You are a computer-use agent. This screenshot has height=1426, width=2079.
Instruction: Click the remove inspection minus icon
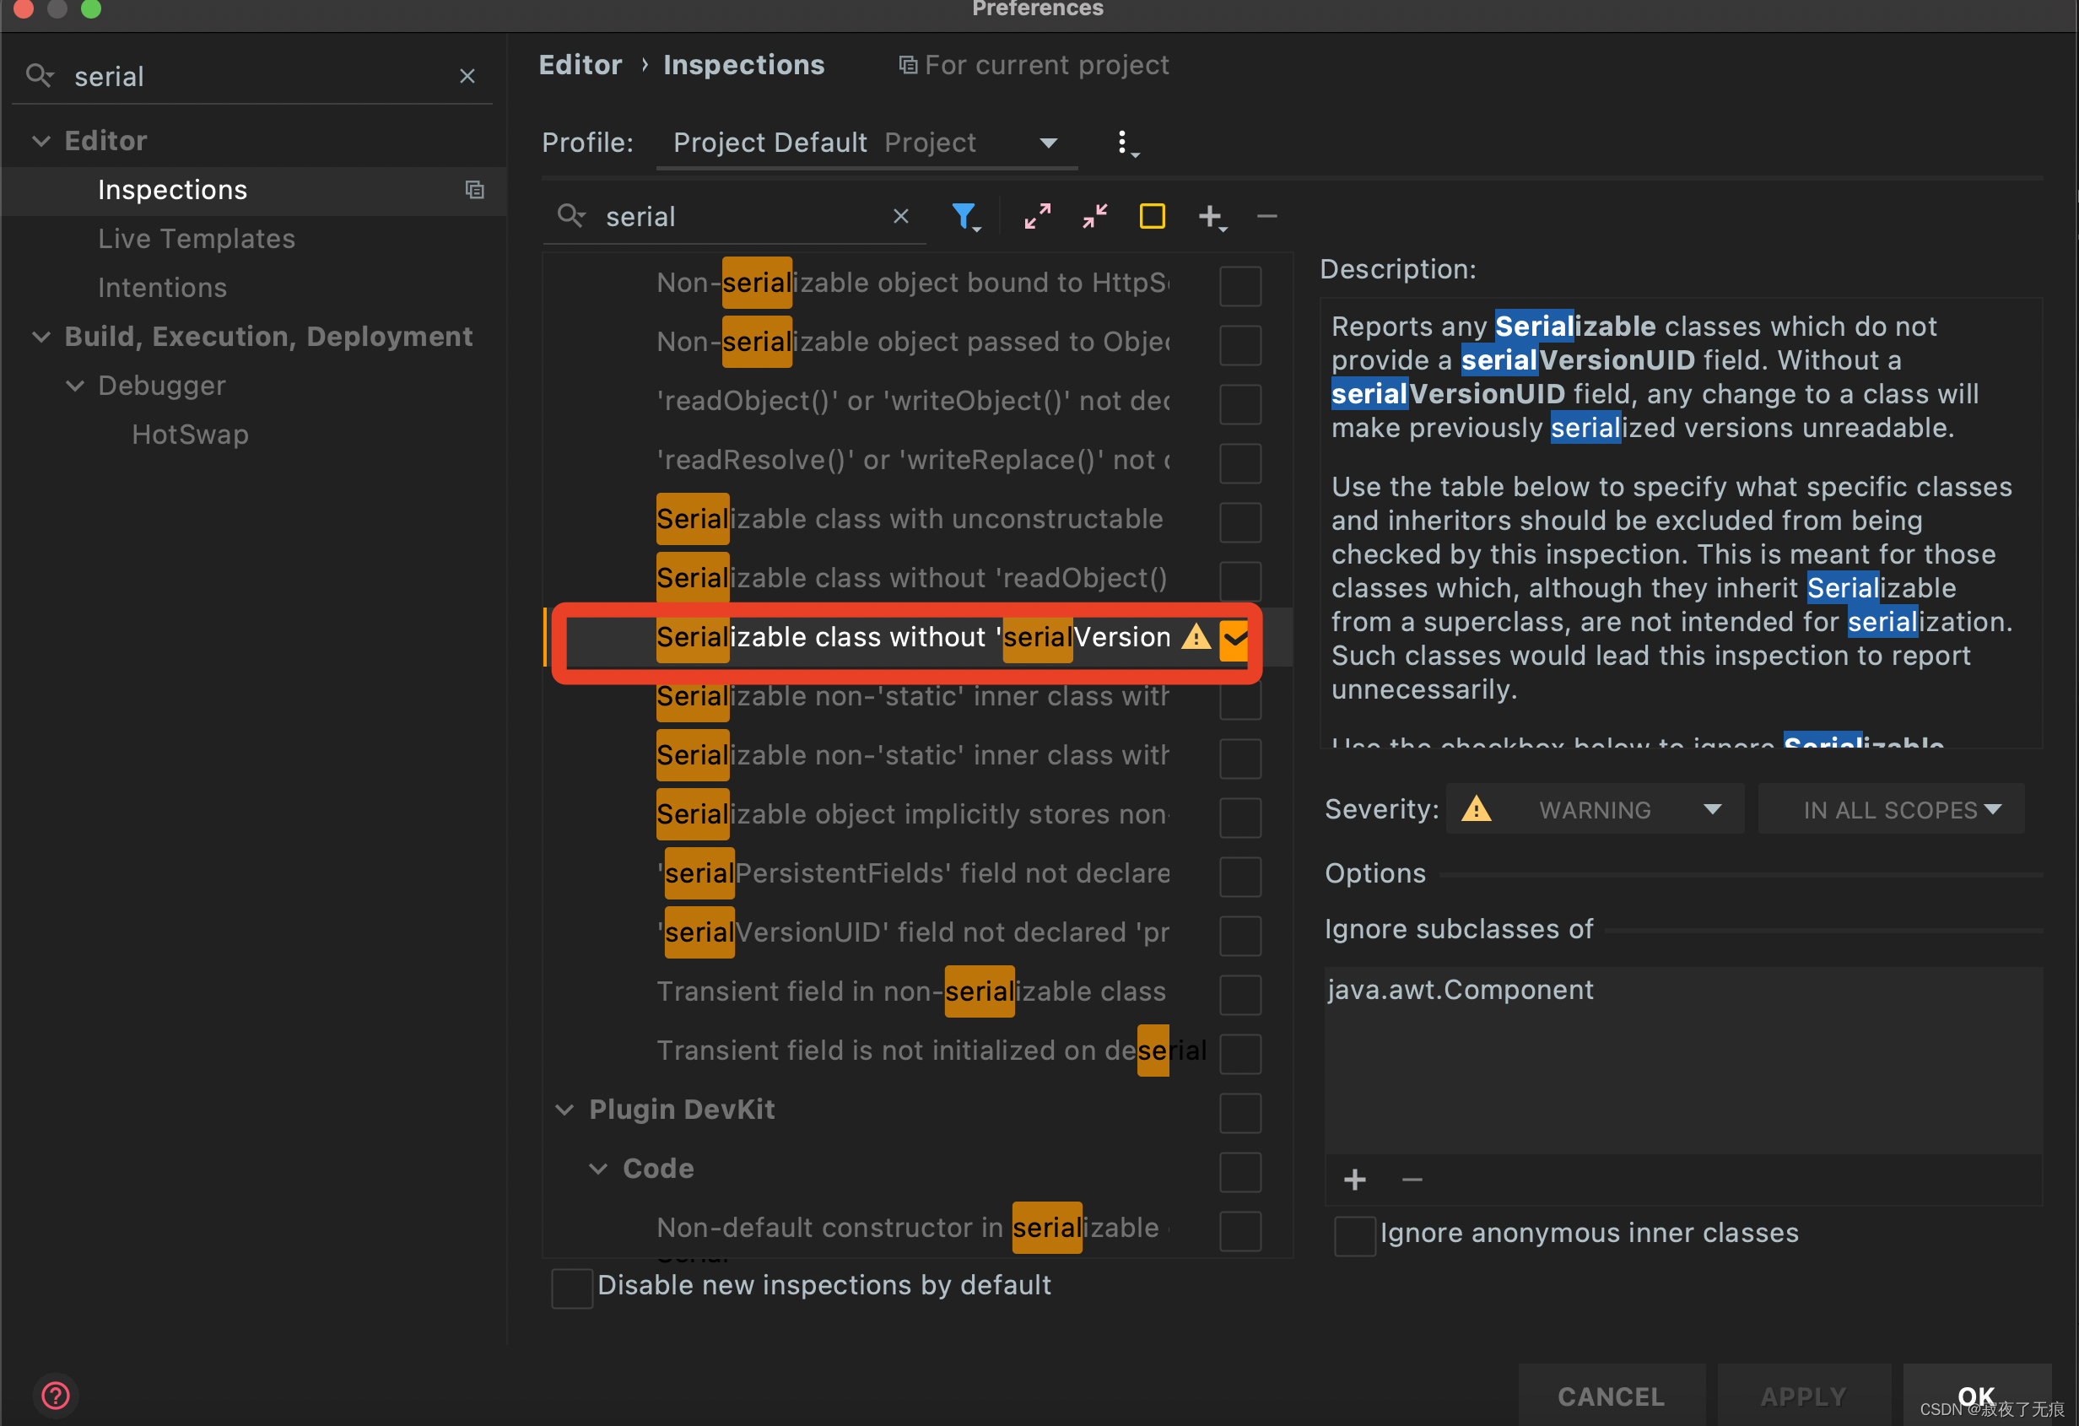point(1266,216)
